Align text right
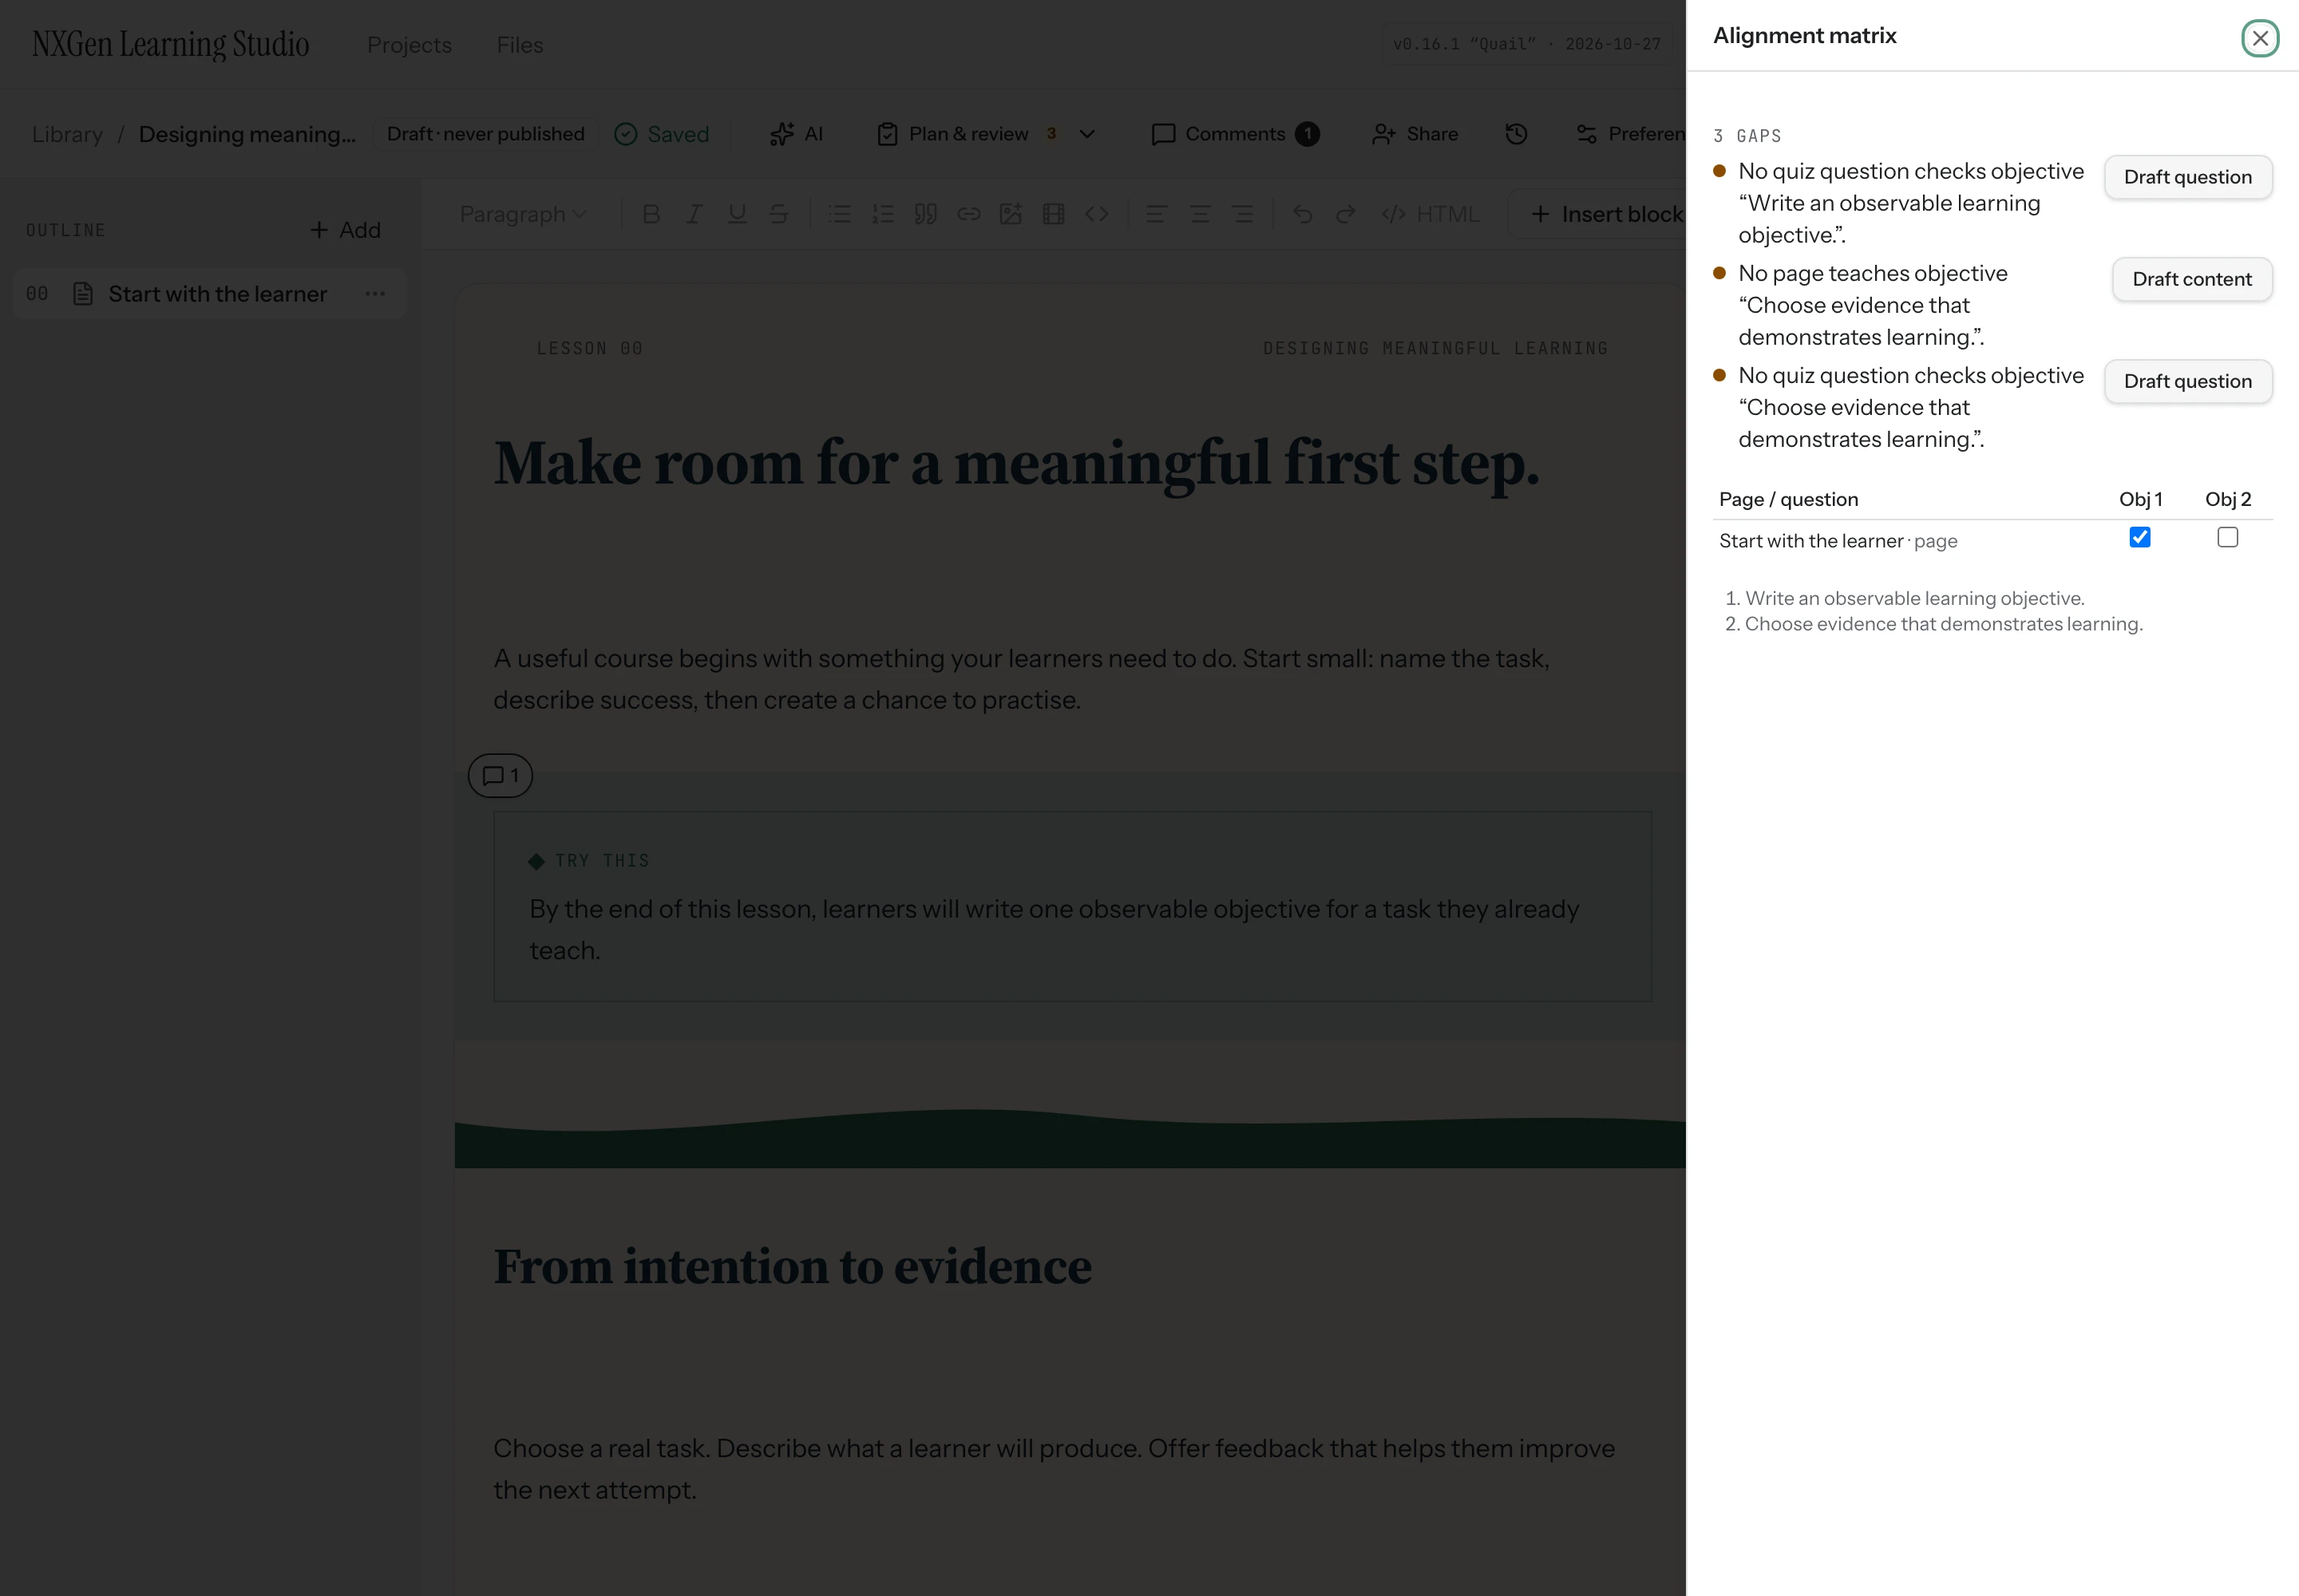Image resolution: width=2299 pixels, height=1596 pixels. coord(1243,214)
